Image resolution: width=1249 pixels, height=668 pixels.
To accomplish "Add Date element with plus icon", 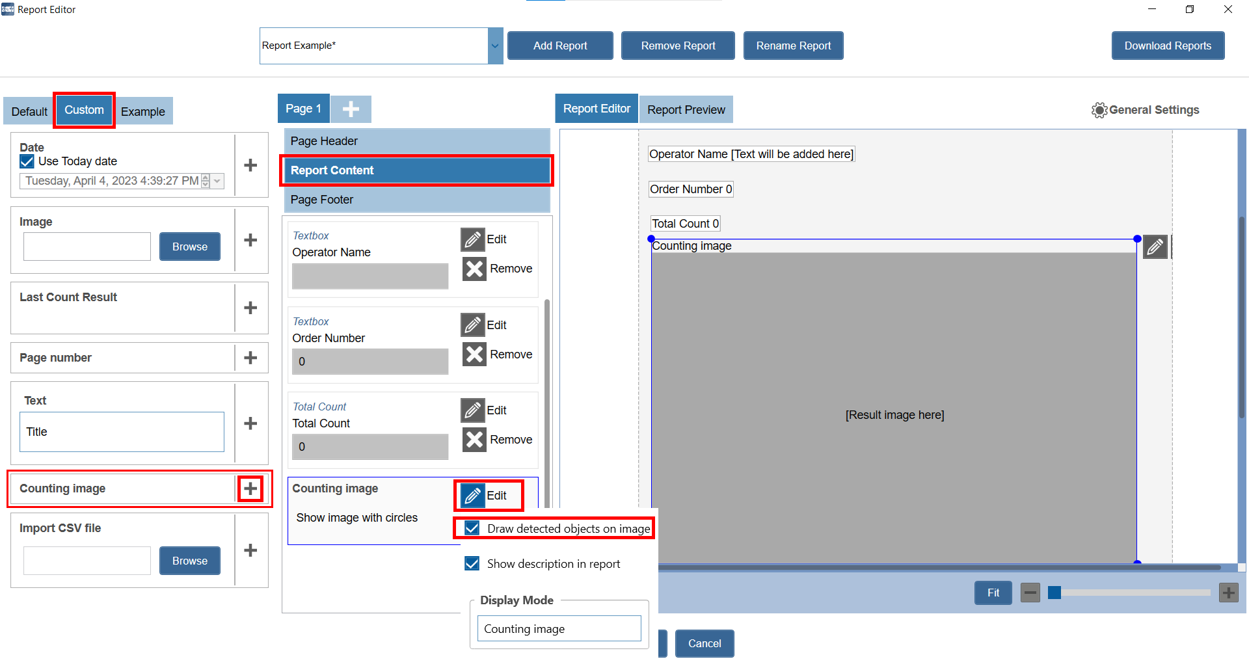I will [x=250, y=165].
